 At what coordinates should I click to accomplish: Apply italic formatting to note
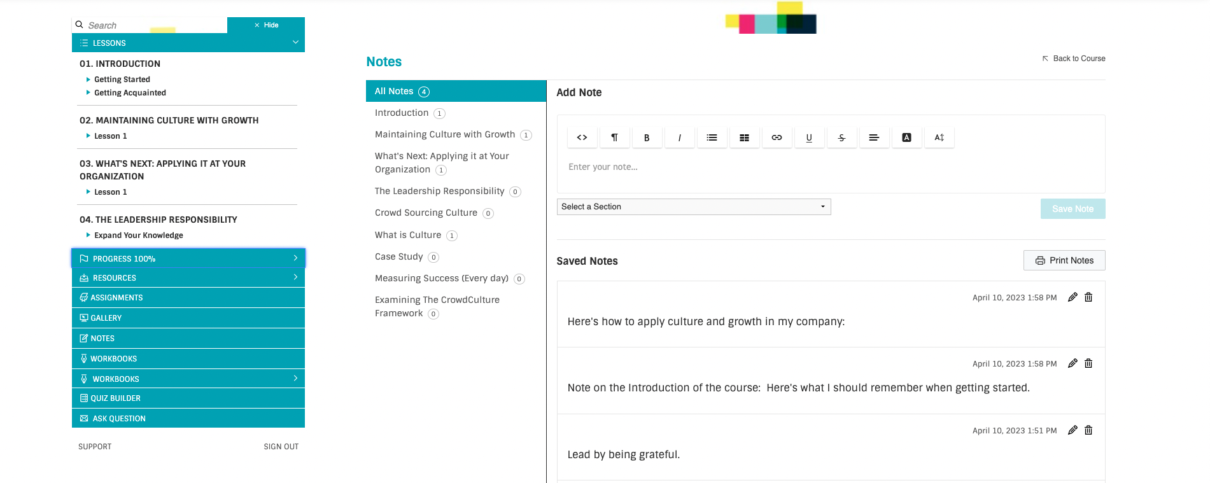coord(679,137)
